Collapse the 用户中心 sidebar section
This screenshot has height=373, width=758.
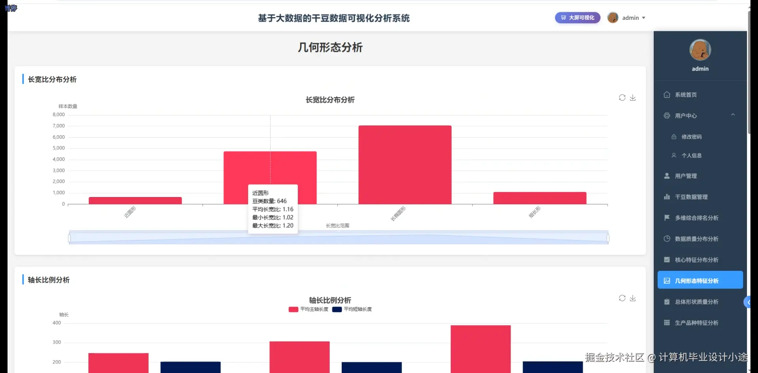pyautogui.click(x=733, y=115)
